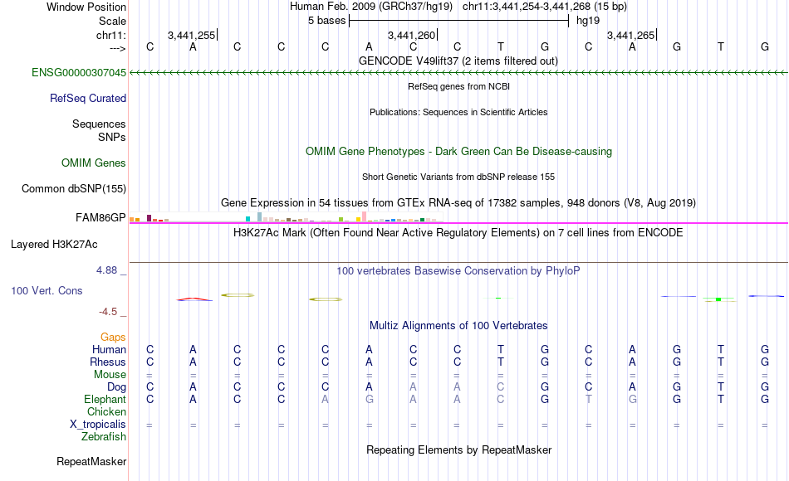Viewport: 789px width, 481px height.
Task: Click the GTEx Gene Expression track title
Action: pos(458,202)
